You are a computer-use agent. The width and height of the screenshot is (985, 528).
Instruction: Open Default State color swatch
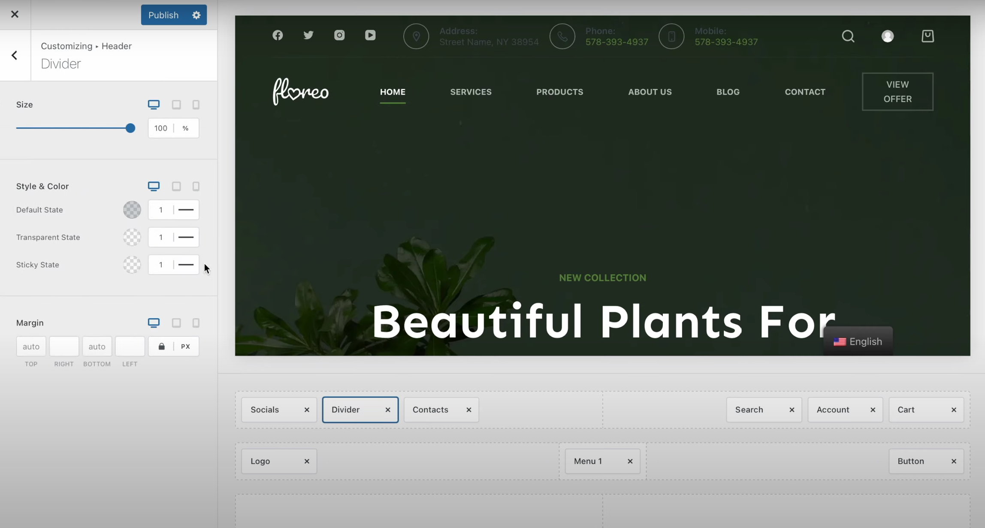[132, 210]
